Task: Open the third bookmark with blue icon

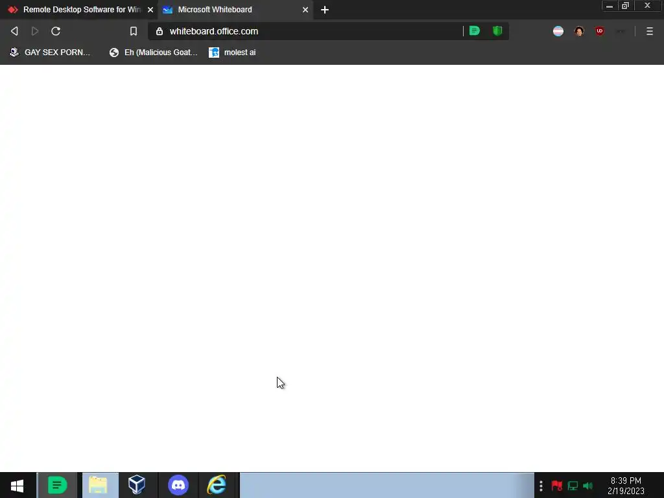Action: click(x=233, y=53)
